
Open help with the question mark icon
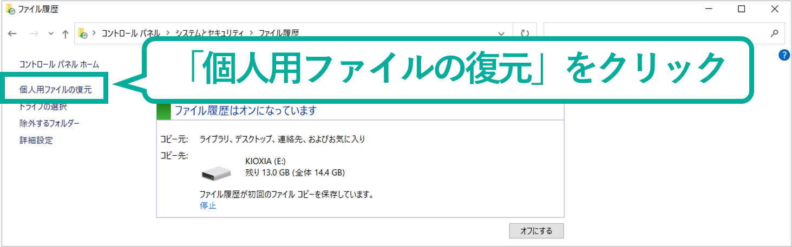(784, 55)
